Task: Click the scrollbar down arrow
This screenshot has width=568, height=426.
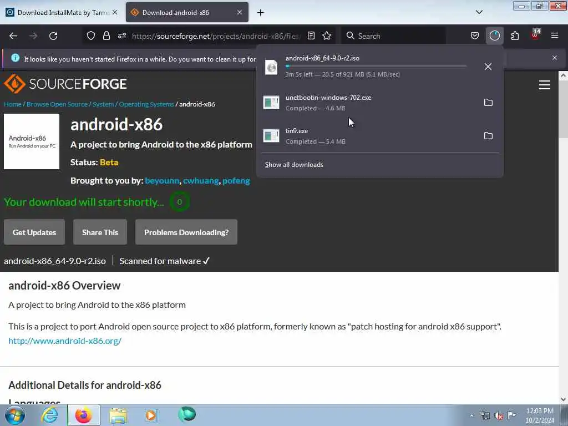Action: [563, 399]
